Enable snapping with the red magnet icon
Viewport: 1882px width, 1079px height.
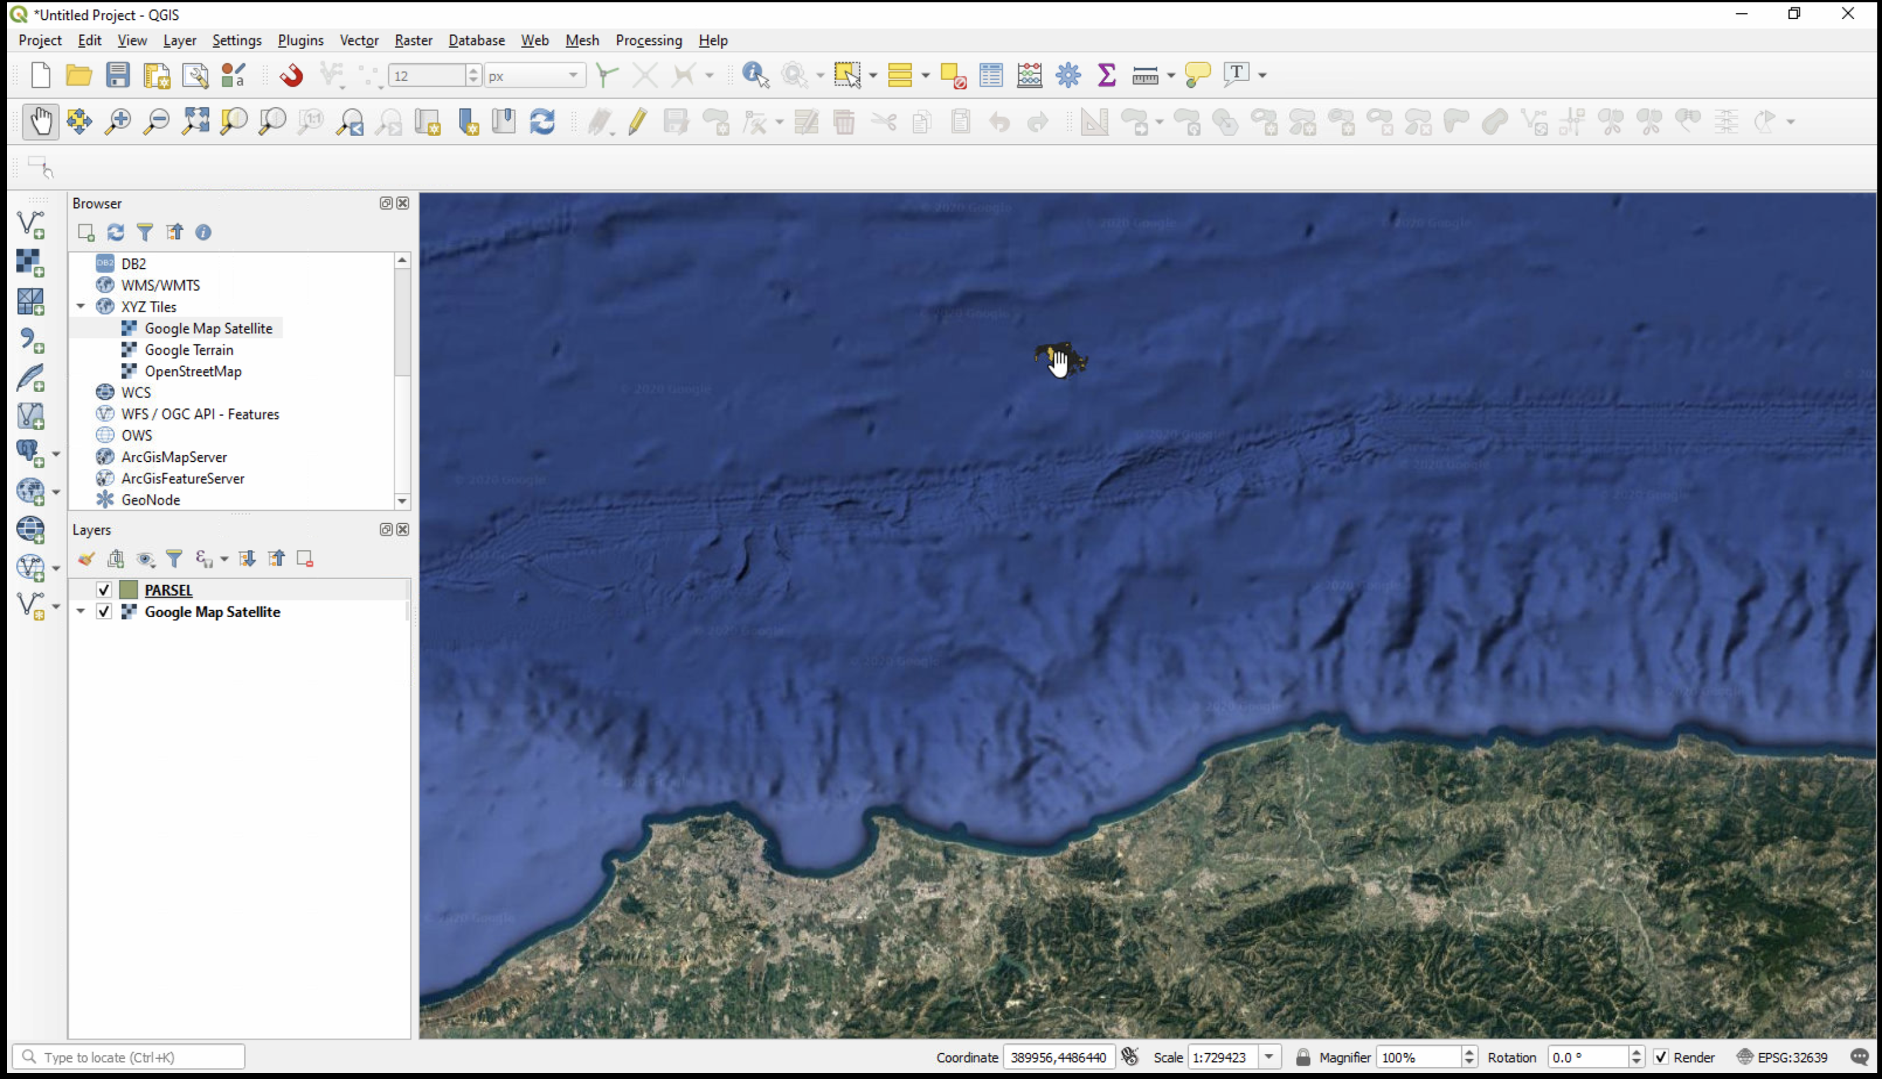pyautogui.click(x=291, y=75)
